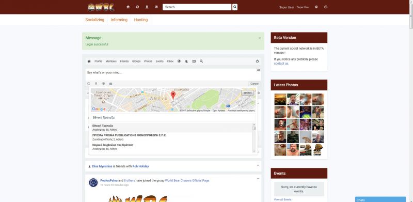Click the first Super User link
This screenshot has height=202, width=413.
tap(287, 7)
